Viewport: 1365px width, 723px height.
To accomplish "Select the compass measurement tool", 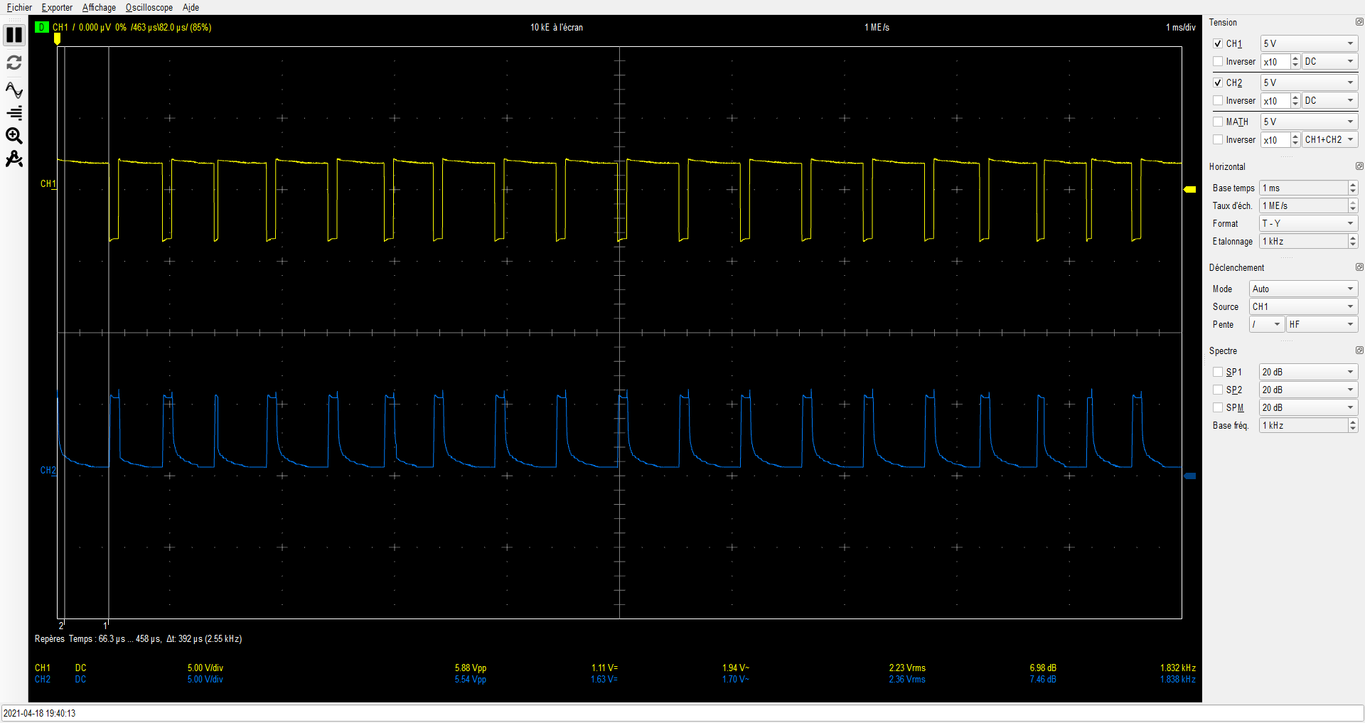I will click(x=14, y=159).
